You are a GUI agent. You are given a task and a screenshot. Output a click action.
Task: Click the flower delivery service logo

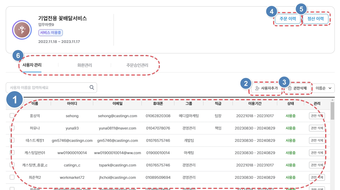(22, 30)
